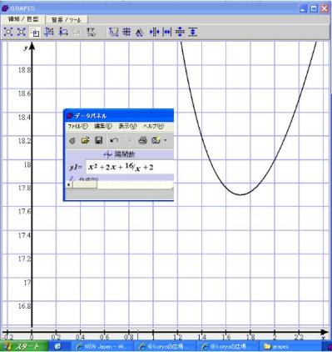The width and height of the screenshot is (332, 352).
Task: Toggle the active overlapping-squares region icon
Action: [x=35, y=33]
